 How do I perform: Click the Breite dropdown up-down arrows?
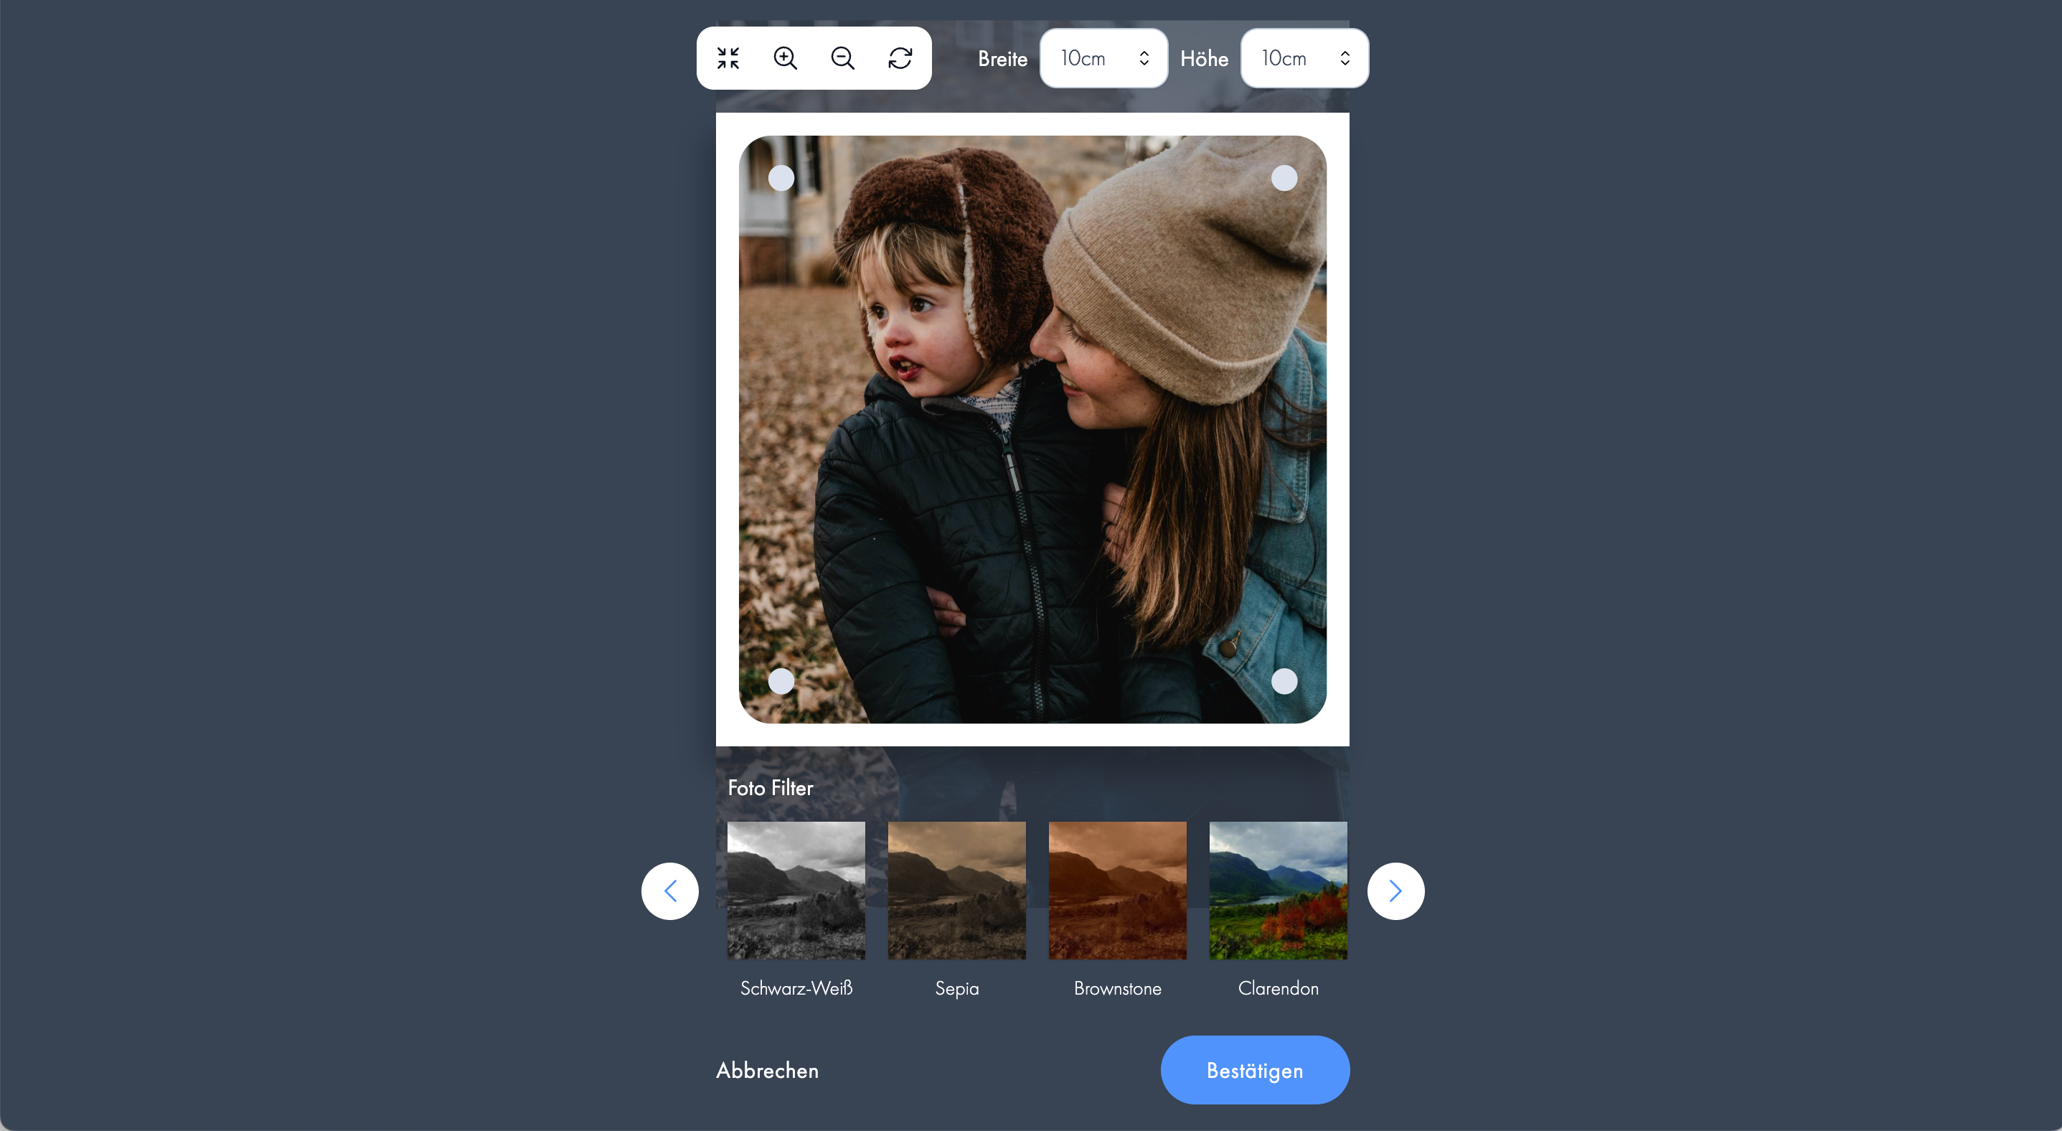[x=1144, y=58]
